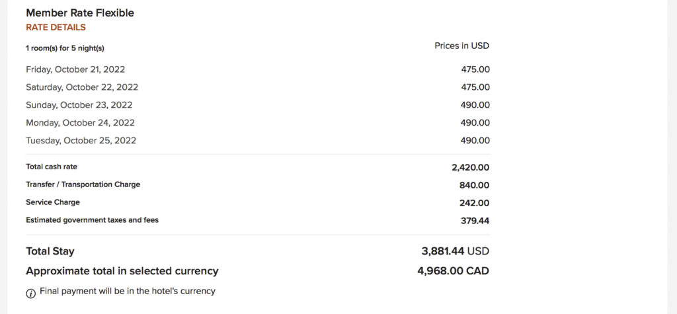Image resolution: width=677 pixels, height=314 pixels.
Task: Click the Total Stay label
Action: [50, 251]
